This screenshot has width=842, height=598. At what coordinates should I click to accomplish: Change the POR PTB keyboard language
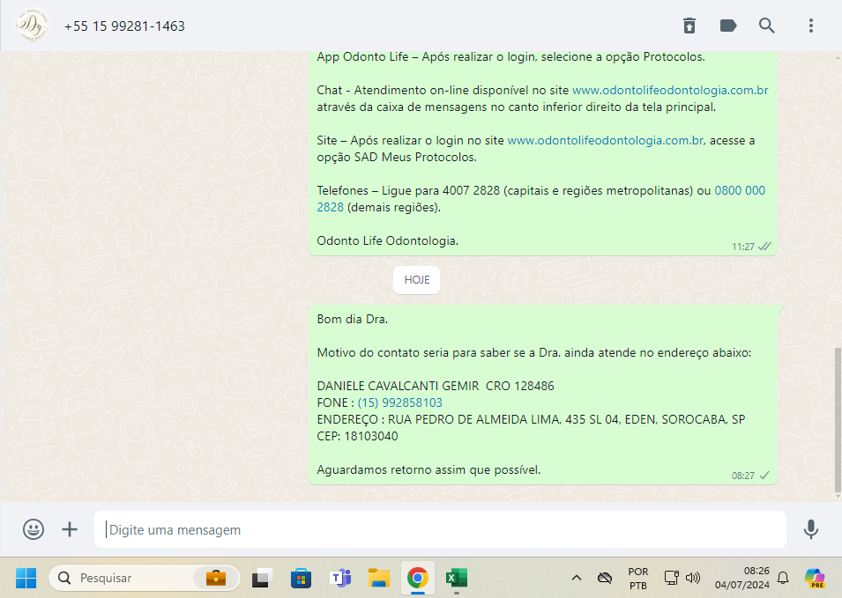click(638, 578)
